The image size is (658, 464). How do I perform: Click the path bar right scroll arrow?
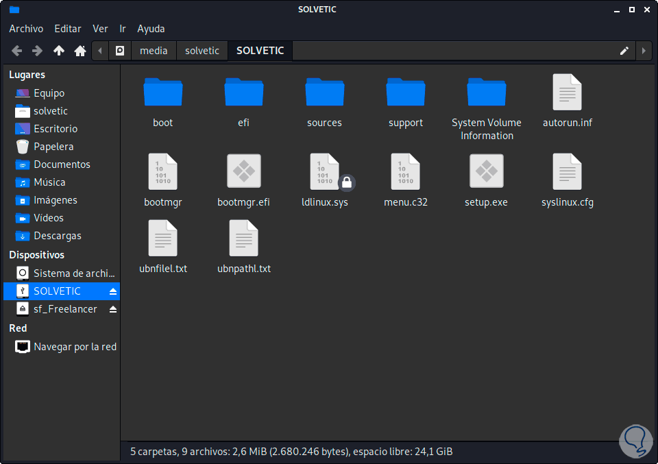644,51
